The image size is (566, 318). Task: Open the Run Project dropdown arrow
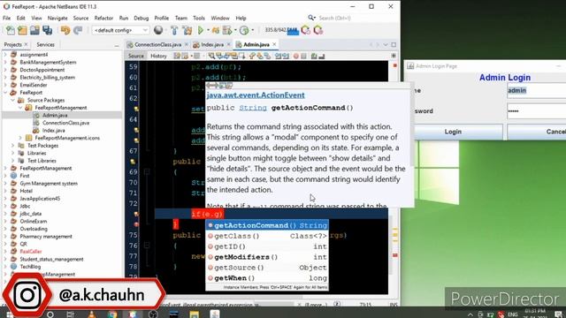click(208, 31)
